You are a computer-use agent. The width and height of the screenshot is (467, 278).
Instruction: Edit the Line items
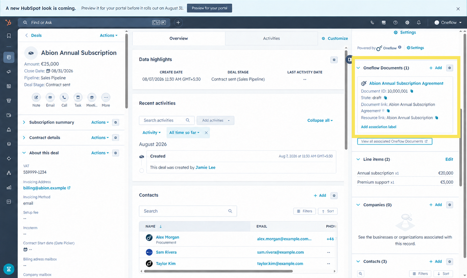pyautogui.click(x=449, y=159)
